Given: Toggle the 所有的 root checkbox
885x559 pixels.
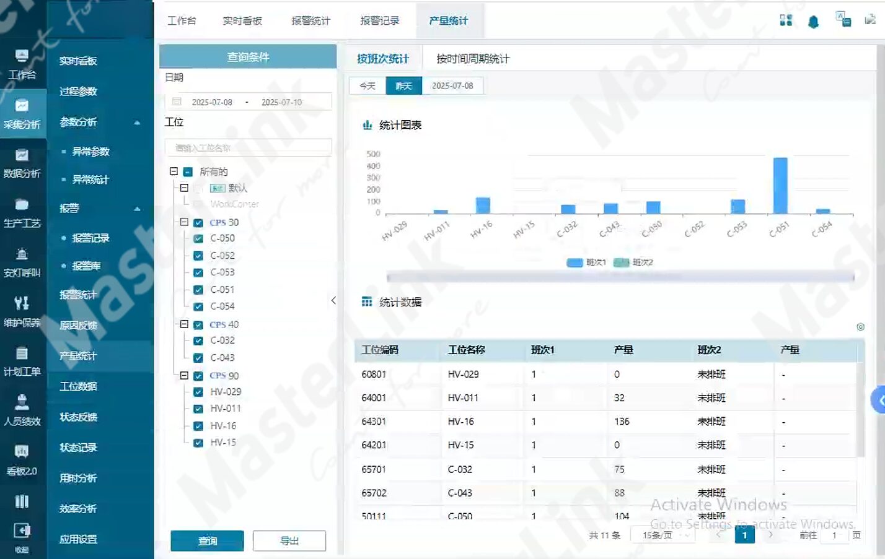Looking at the screenshot, I should click(x=188, y=172).
